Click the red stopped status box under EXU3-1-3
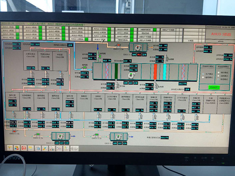 pyautogui.click(x=139, y=55)
